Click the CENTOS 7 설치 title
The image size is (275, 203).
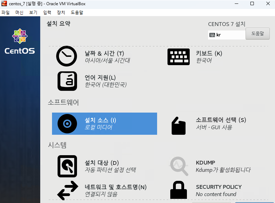[226, 24]
